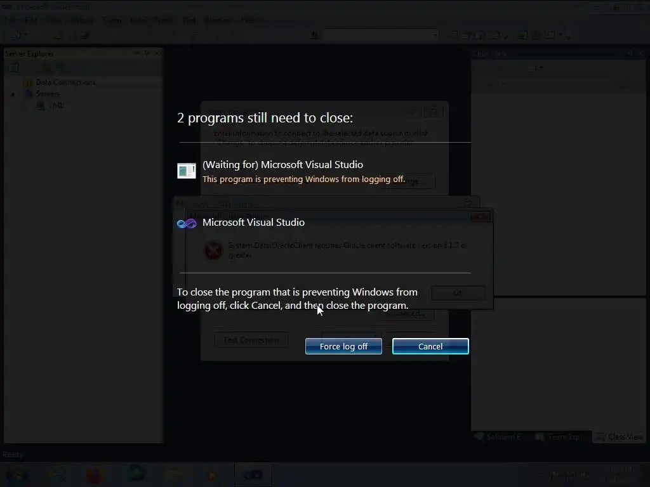The height and width of the screenshot is (487, 650).
Task: Click the Force log off button
Action: pyautogui.click(x=343, y=346)
